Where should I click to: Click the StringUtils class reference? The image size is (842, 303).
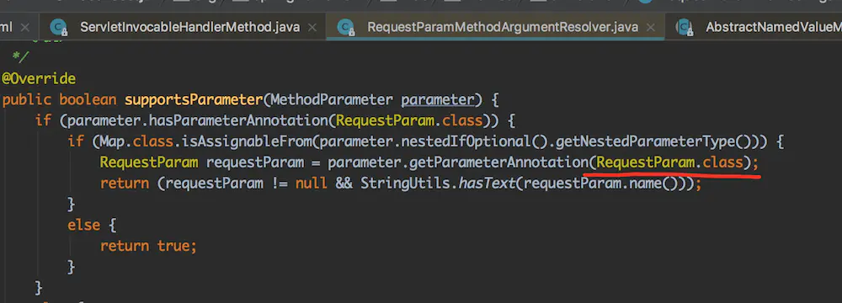tap(406, 183)
